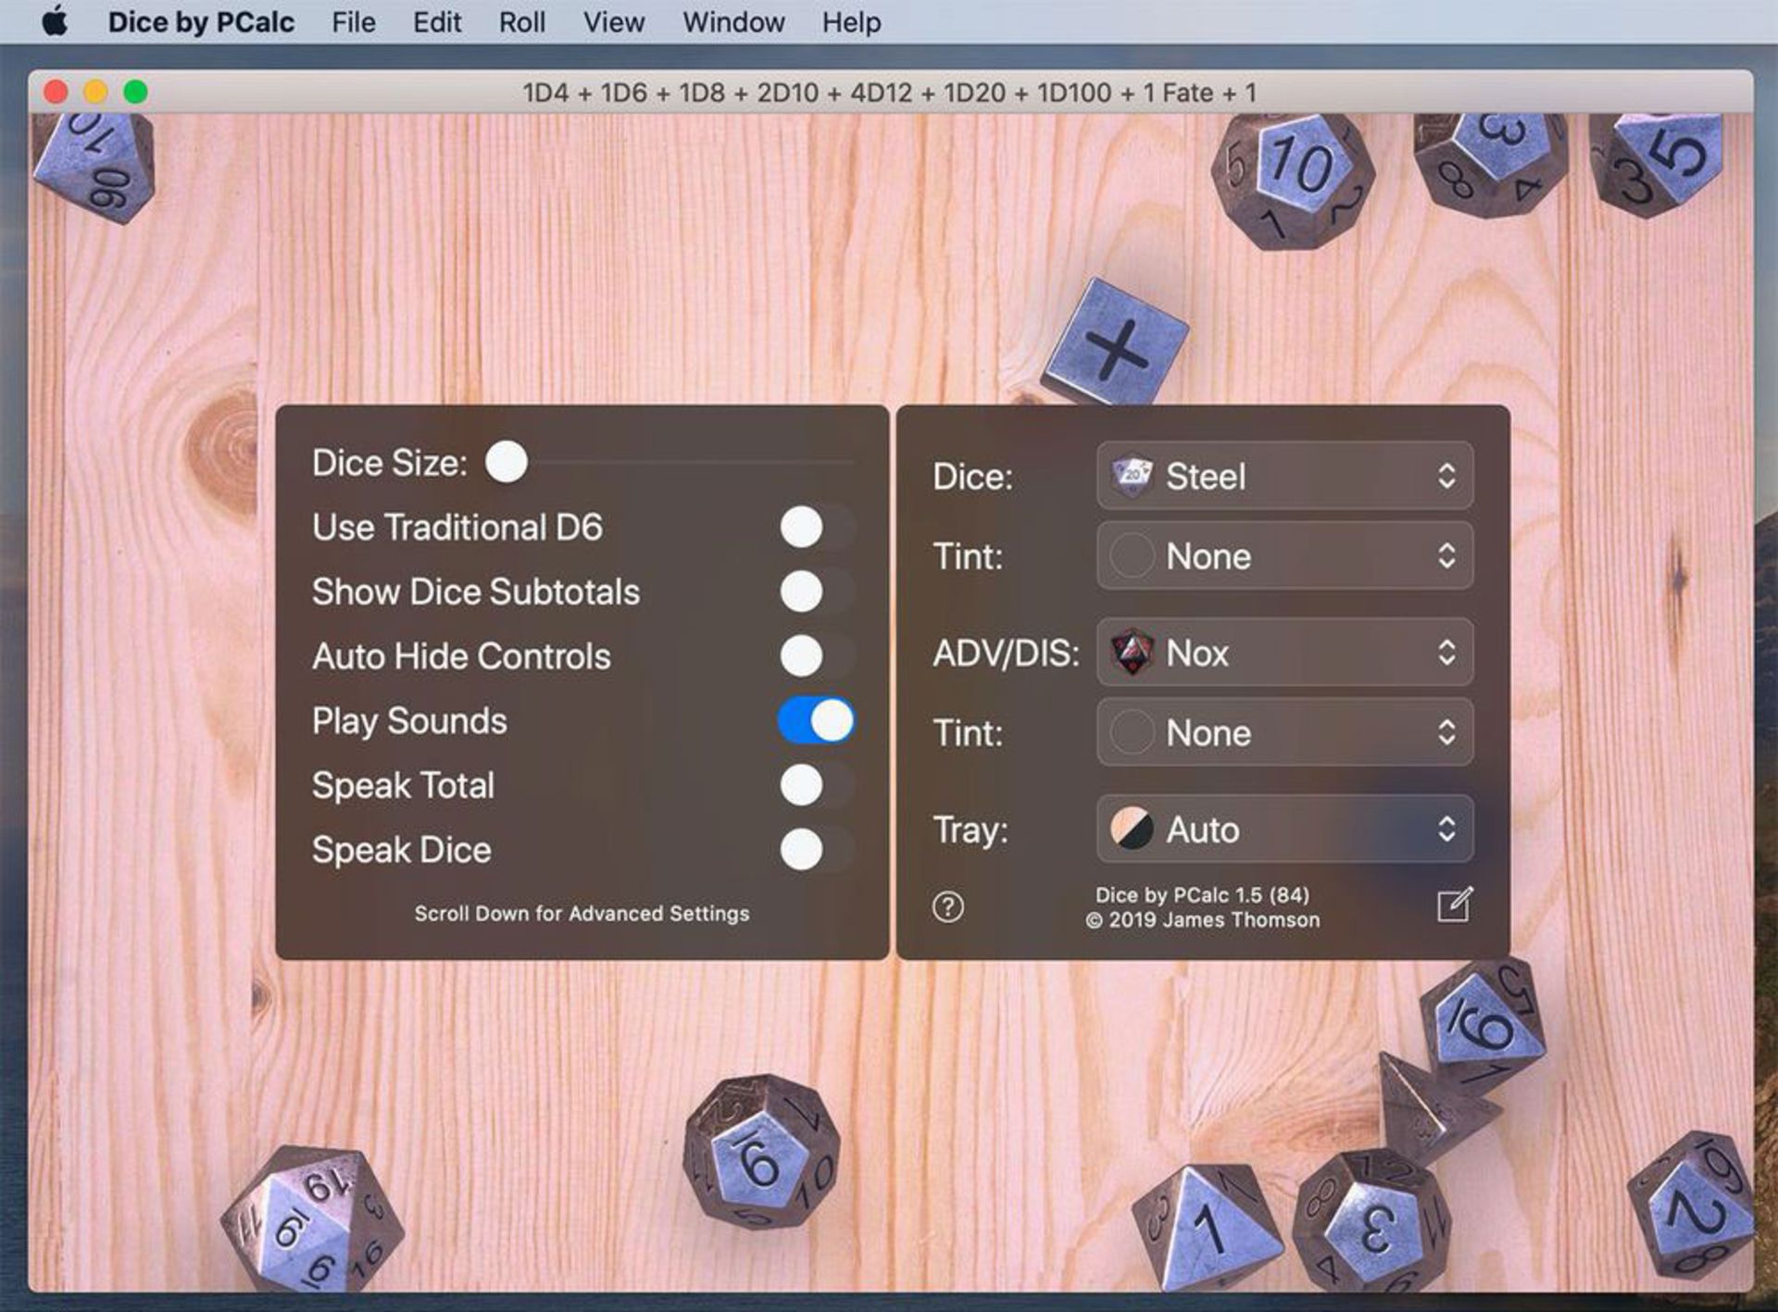Open the View menu
Viewport: 1778px width, 1312px height.
(x=613, y=21)
